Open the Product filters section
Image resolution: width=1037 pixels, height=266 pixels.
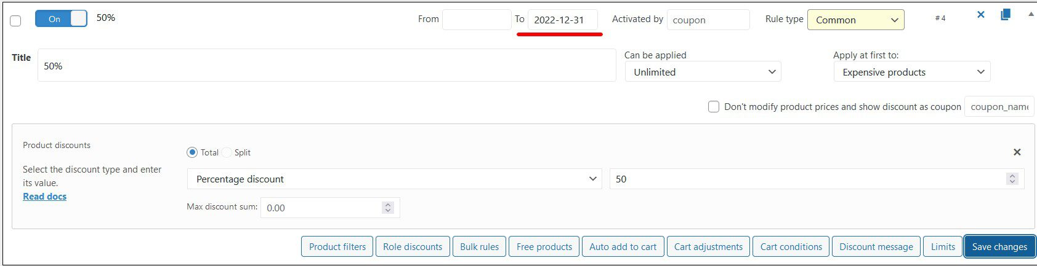coord(337,247)
